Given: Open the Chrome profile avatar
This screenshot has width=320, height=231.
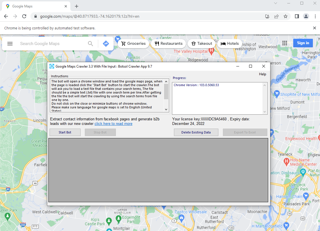Looking at the screenshot, I should pyautogui.click(x=306, y=16).
